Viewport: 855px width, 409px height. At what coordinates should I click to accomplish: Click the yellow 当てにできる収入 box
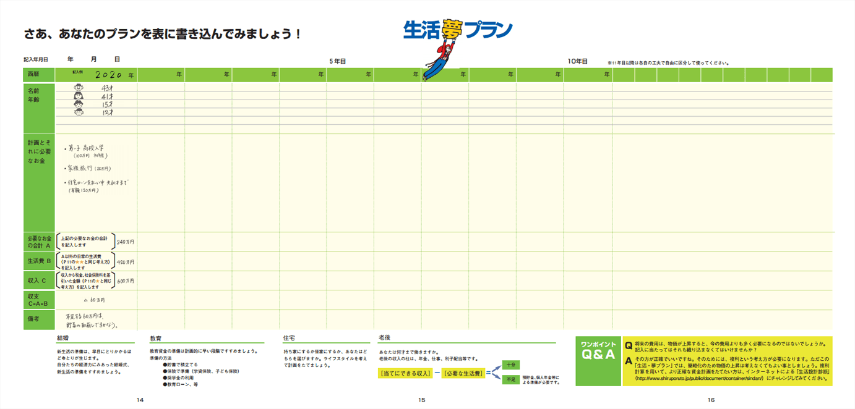tap(405, 373)
